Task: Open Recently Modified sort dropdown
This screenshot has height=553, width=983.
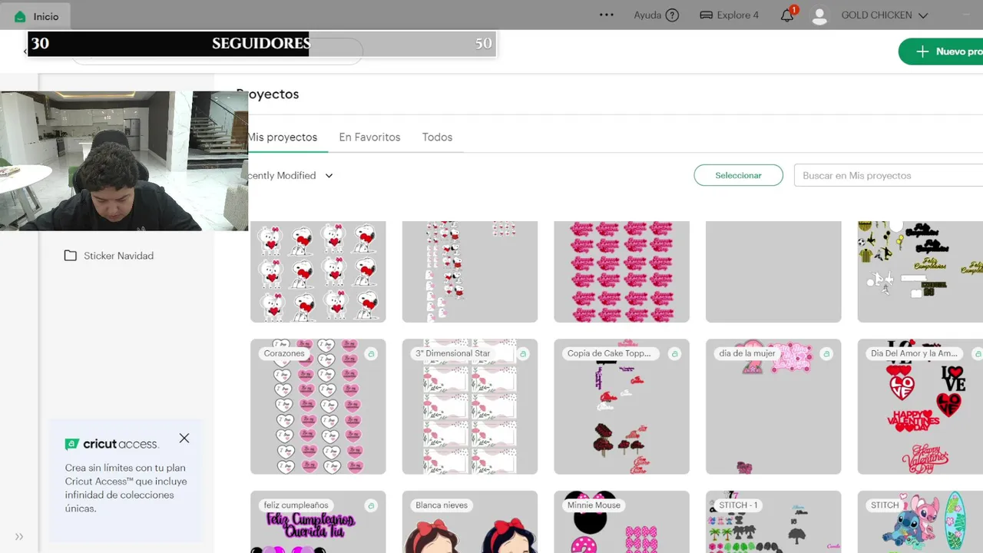Action: (x=290, y=175)
